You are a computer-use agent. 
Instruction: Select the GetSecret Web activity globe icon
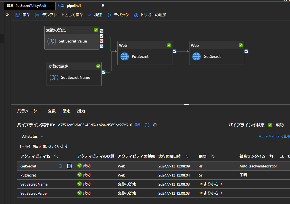[x=197, y=56]
